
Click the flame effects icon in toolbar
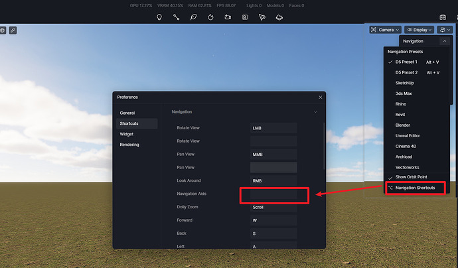211,17
